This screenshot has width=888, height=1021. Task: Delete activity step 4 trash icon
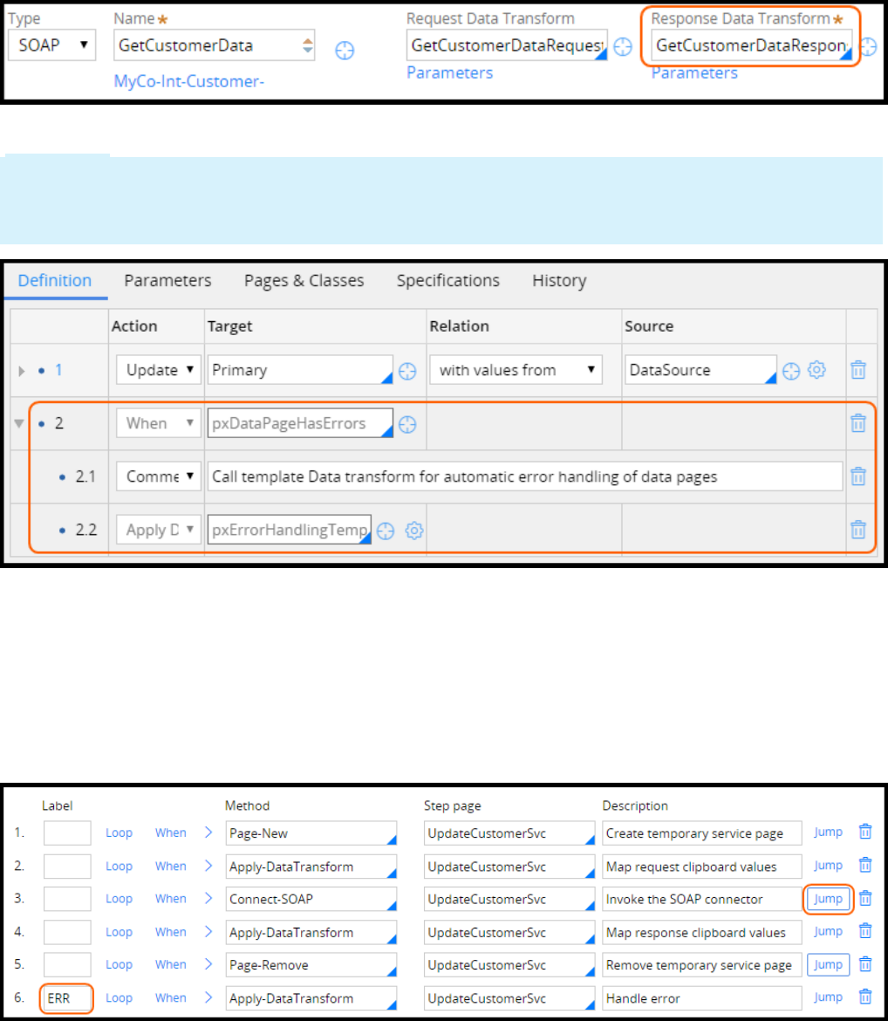[865, 932]
